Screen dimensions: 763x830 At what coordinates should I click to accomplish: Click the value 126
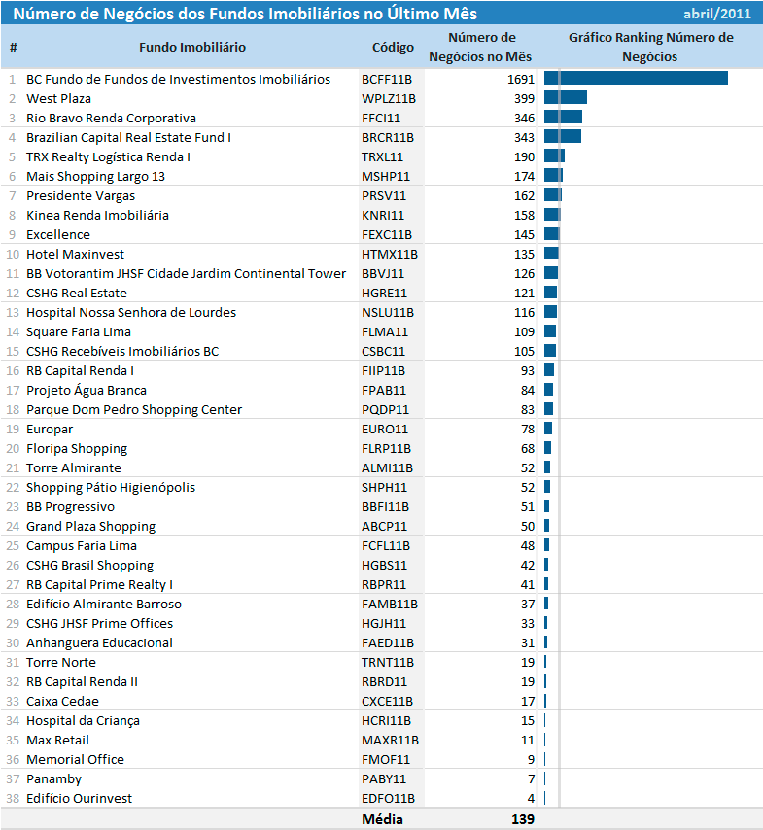pos(524,274)
